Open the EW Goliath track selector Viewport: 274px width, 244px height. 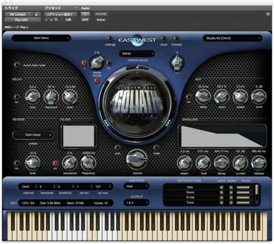(19, 14)
